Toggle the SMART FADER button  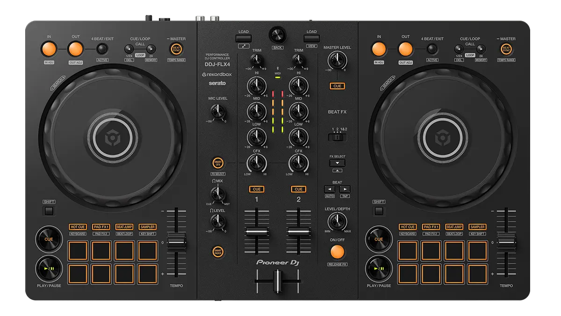[217, 251]
